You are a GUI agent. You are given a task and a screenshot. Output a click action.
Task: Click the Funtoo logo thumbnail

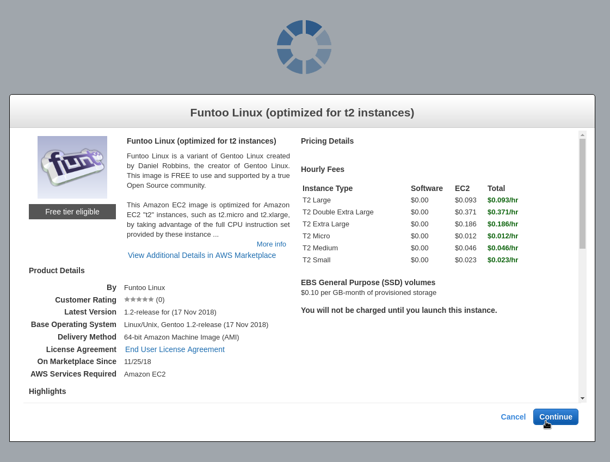(x=72, y=167)
